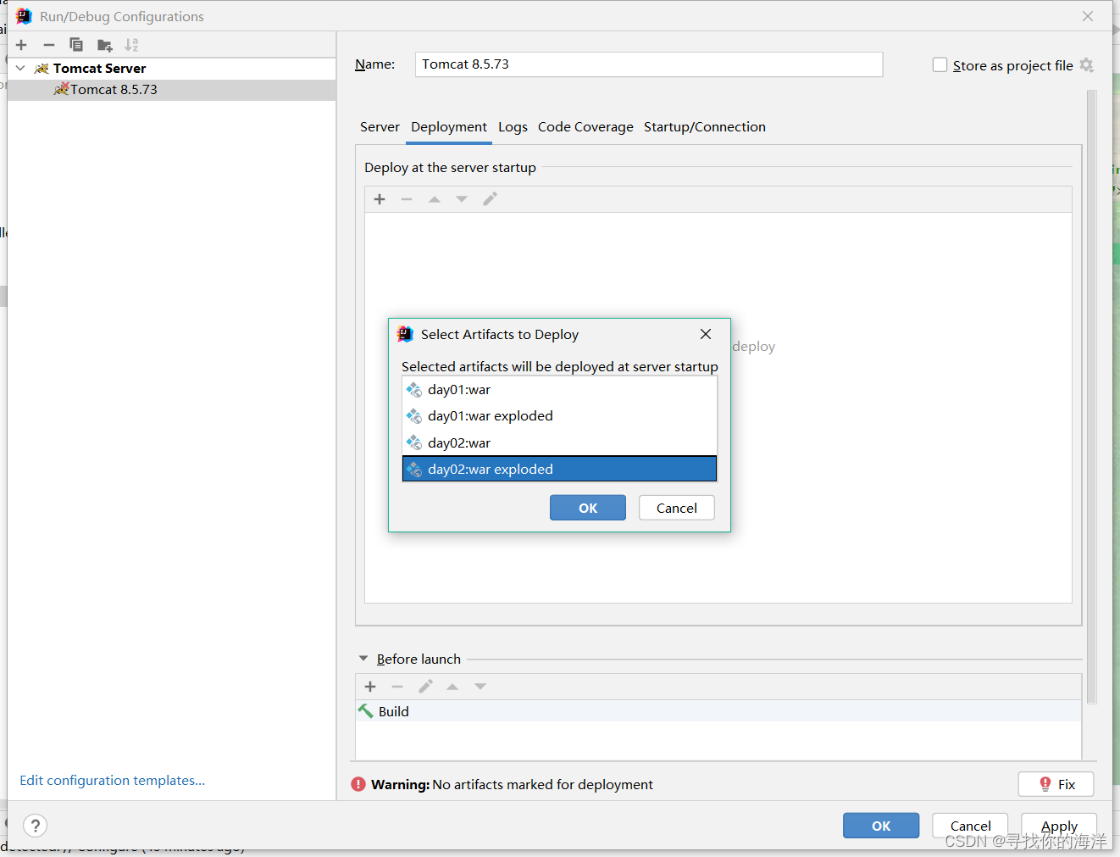
Task: Open the Code Coverage tab
Action: coord(585,127)
